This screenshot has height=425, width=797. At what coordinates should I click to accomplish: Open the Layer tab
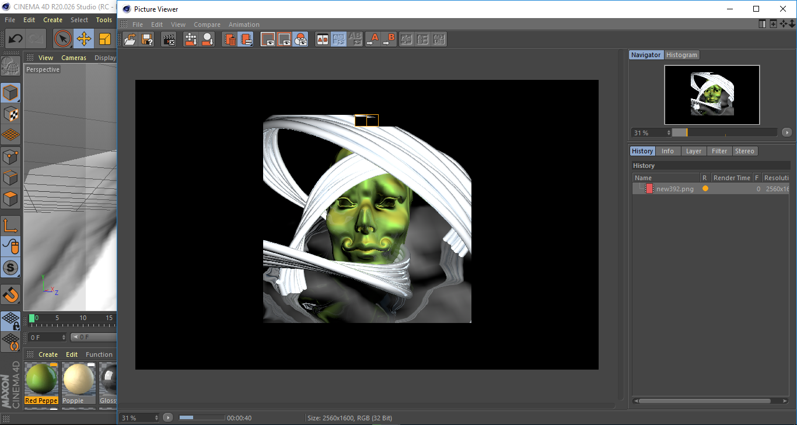693,151
